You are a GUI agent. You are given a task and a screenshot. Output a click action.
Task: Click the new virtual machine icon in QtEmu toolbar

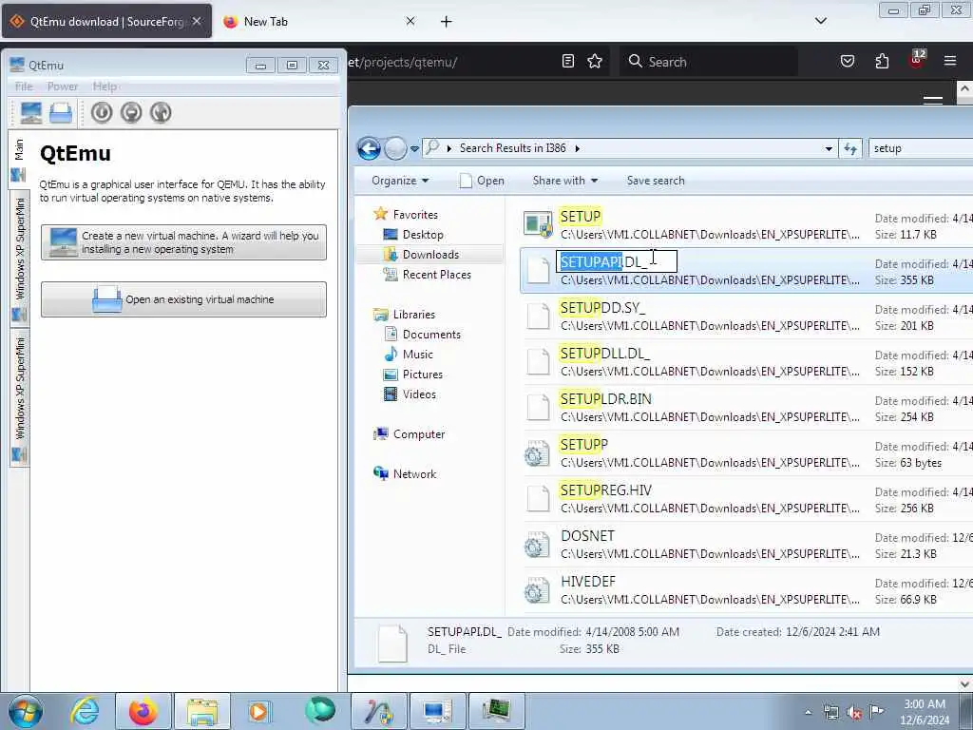31,113
